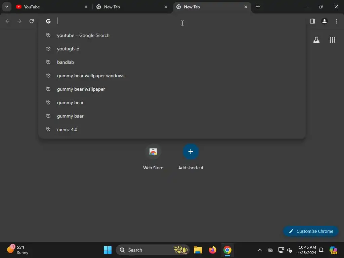Click the forward navigation arrow
This screenshot has width=344, height=258.
[19, 21]
